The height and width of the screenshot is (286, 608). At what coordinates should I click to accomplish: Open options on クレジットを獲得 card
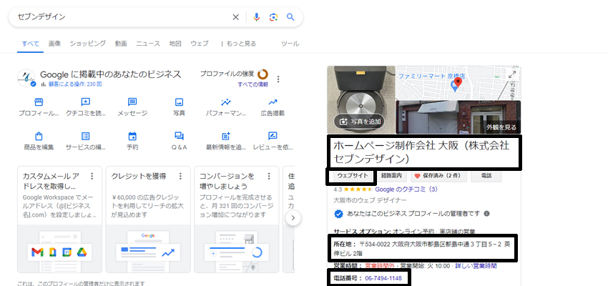point(180,177)
